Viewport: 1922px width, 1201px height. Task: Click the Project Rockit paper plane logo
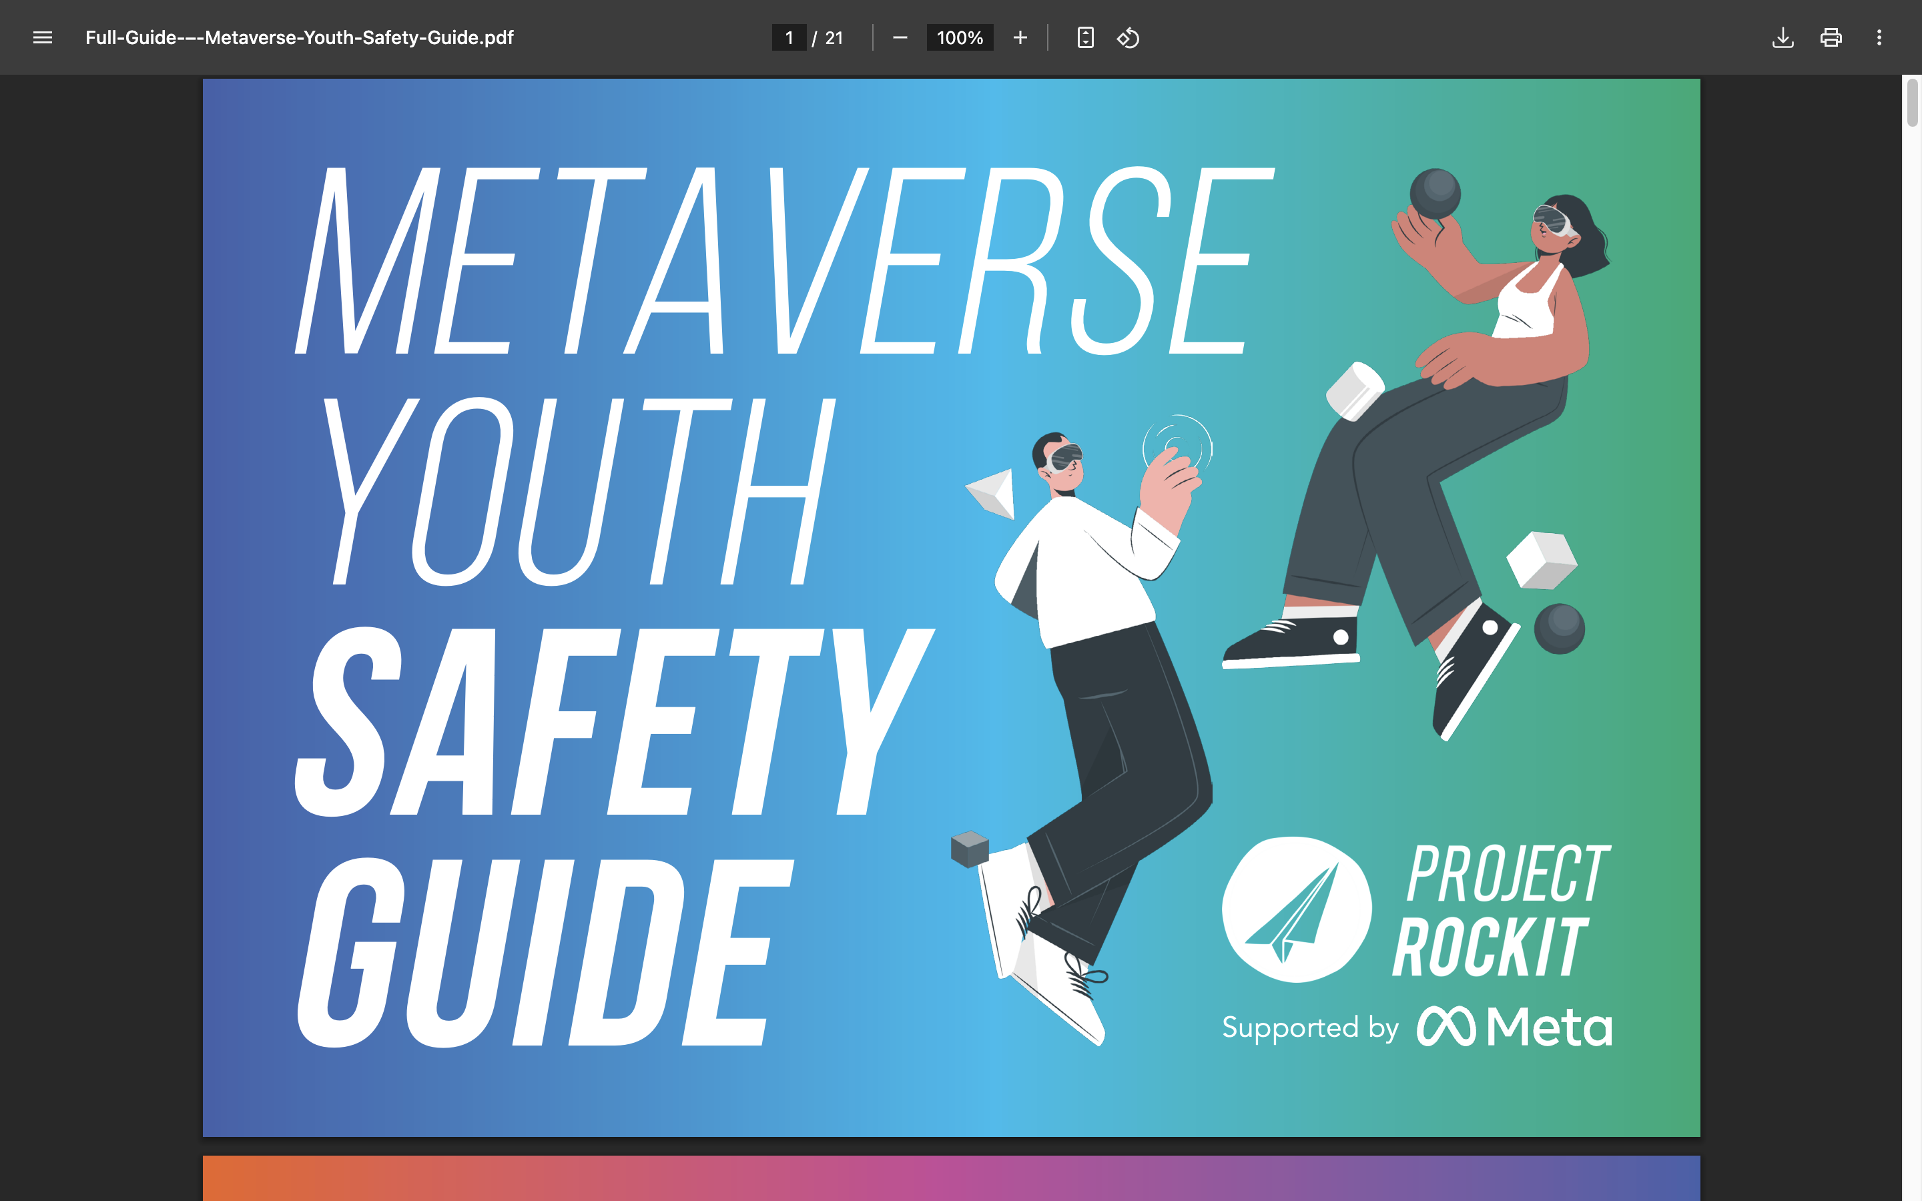pyautogui.click(x=1296, y=909)
